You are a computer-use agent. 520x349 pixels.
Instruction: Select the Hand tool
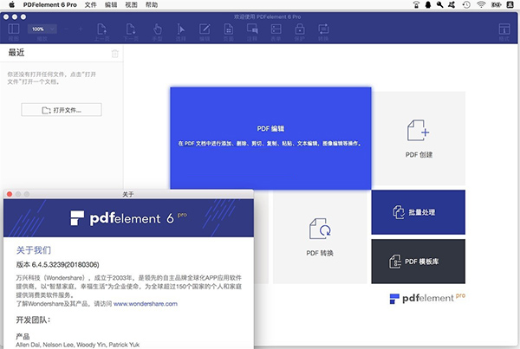[158, 29]
